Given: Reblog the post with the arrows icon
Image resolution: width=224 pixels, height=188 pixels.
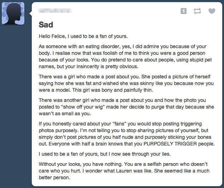Looking at the screenshot, I should click(x=197, y=11).
